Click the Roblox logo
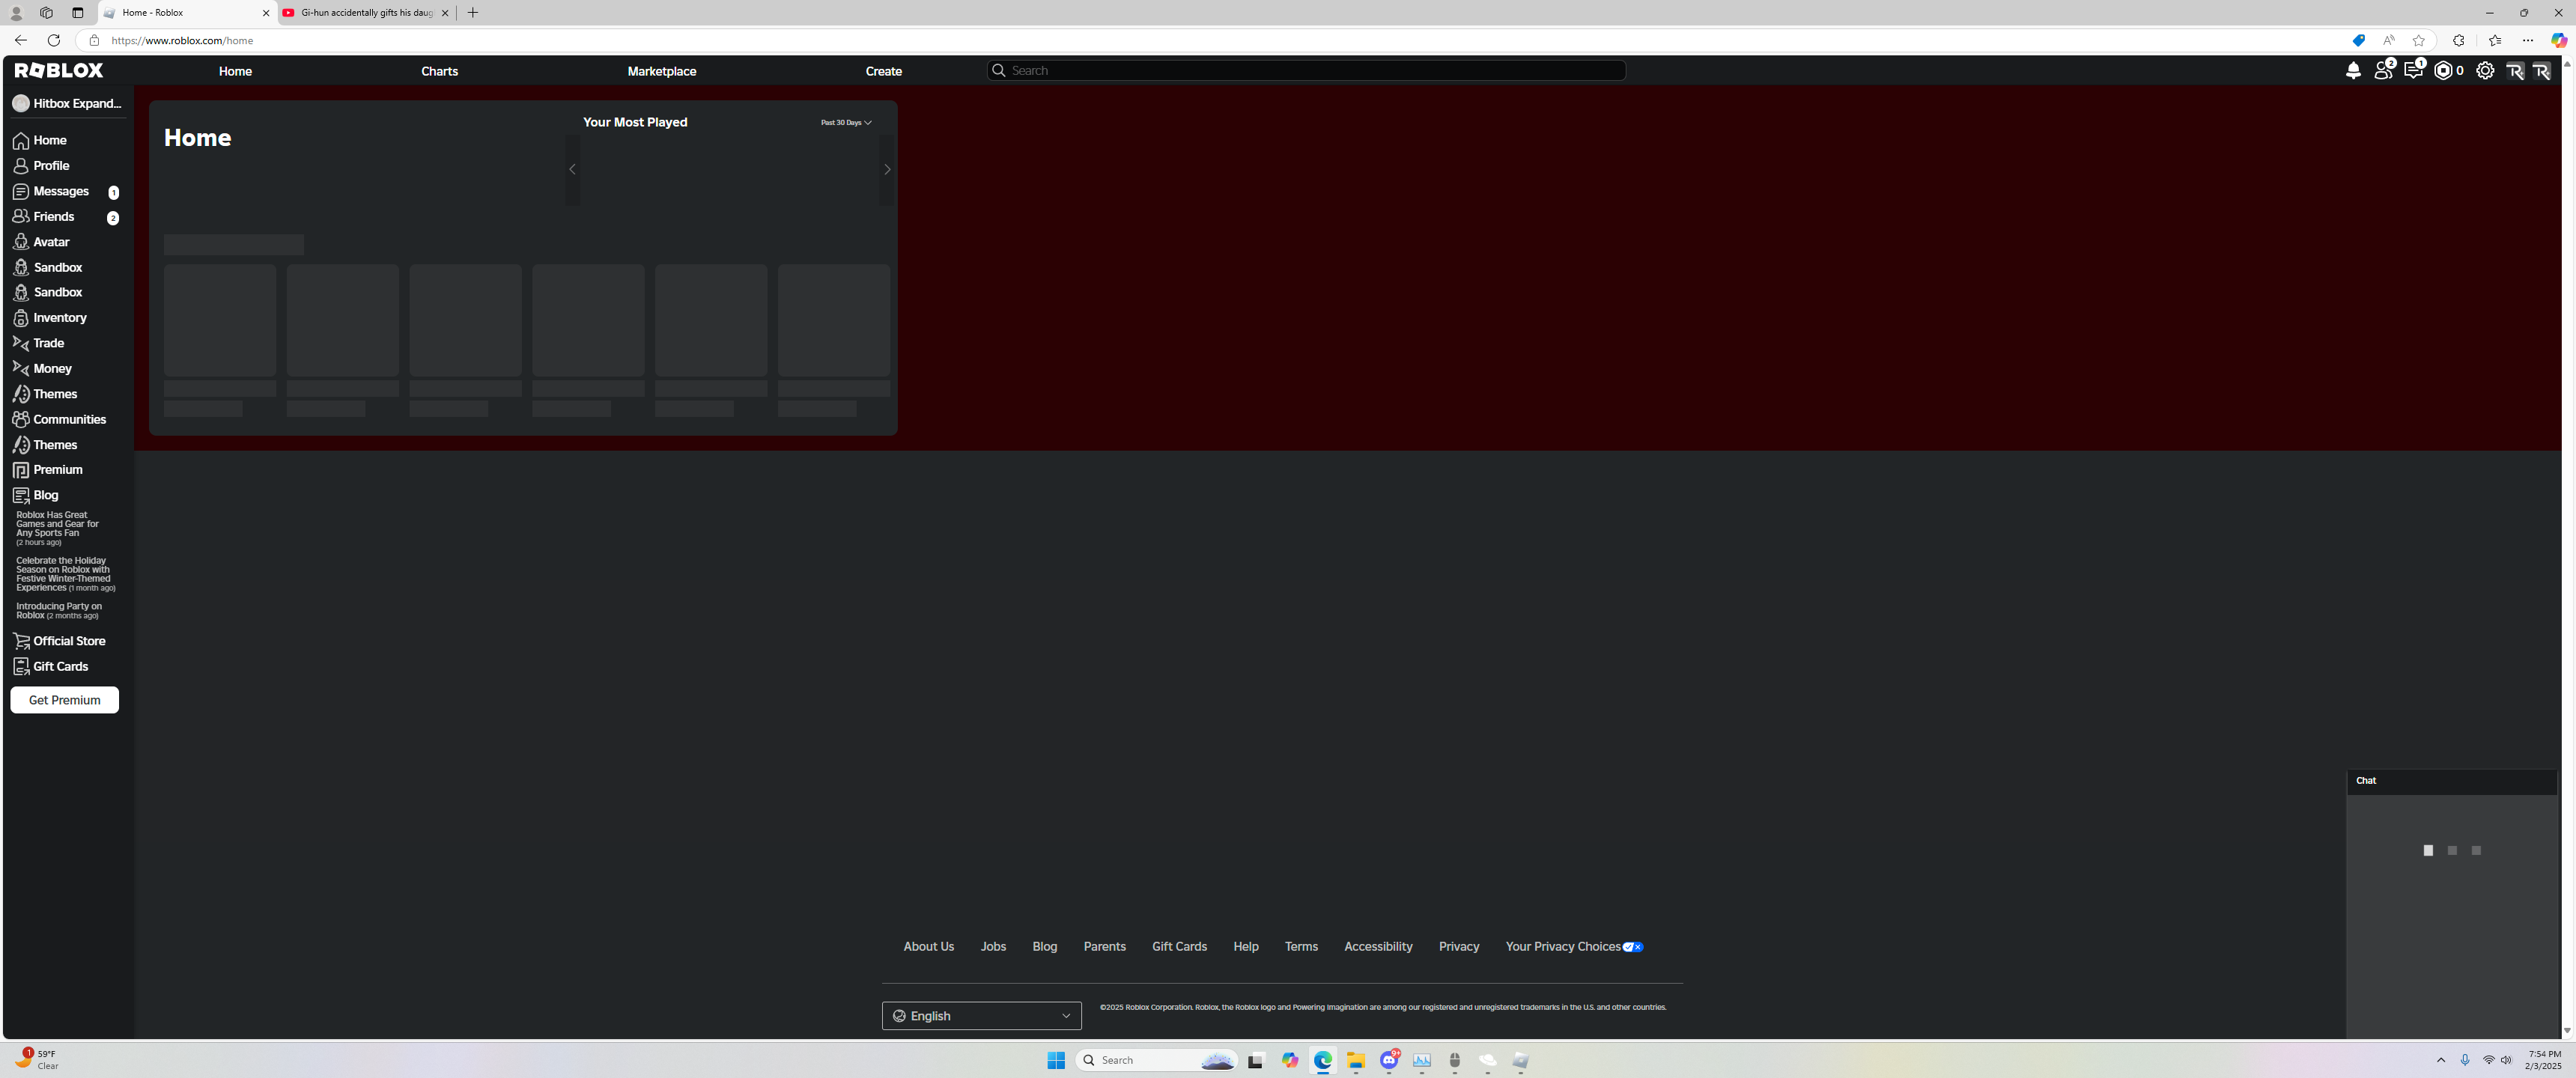Image resolution: width=2576 pixels, height=1078 pixels. [x=59, y=70]
